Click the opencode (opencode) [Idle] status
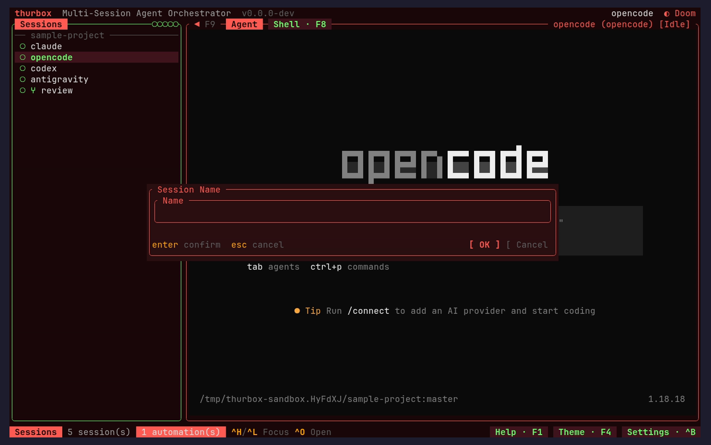 pyautogui.click(x=621, y=24)
